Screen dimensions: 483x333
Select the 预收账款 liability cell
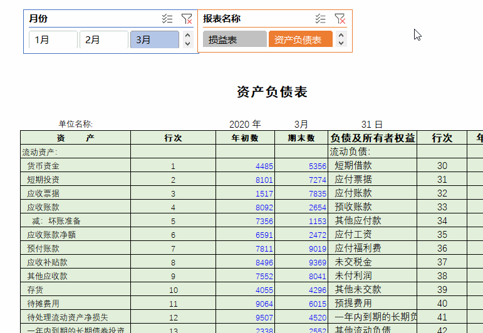372,207
